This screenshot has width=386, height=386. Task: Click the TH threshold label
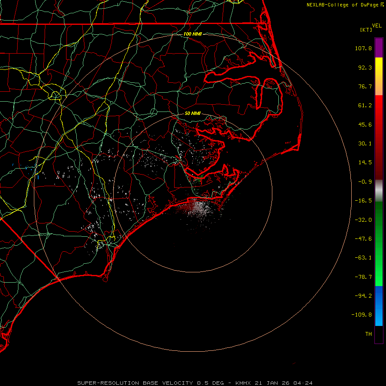click(368, 334)
